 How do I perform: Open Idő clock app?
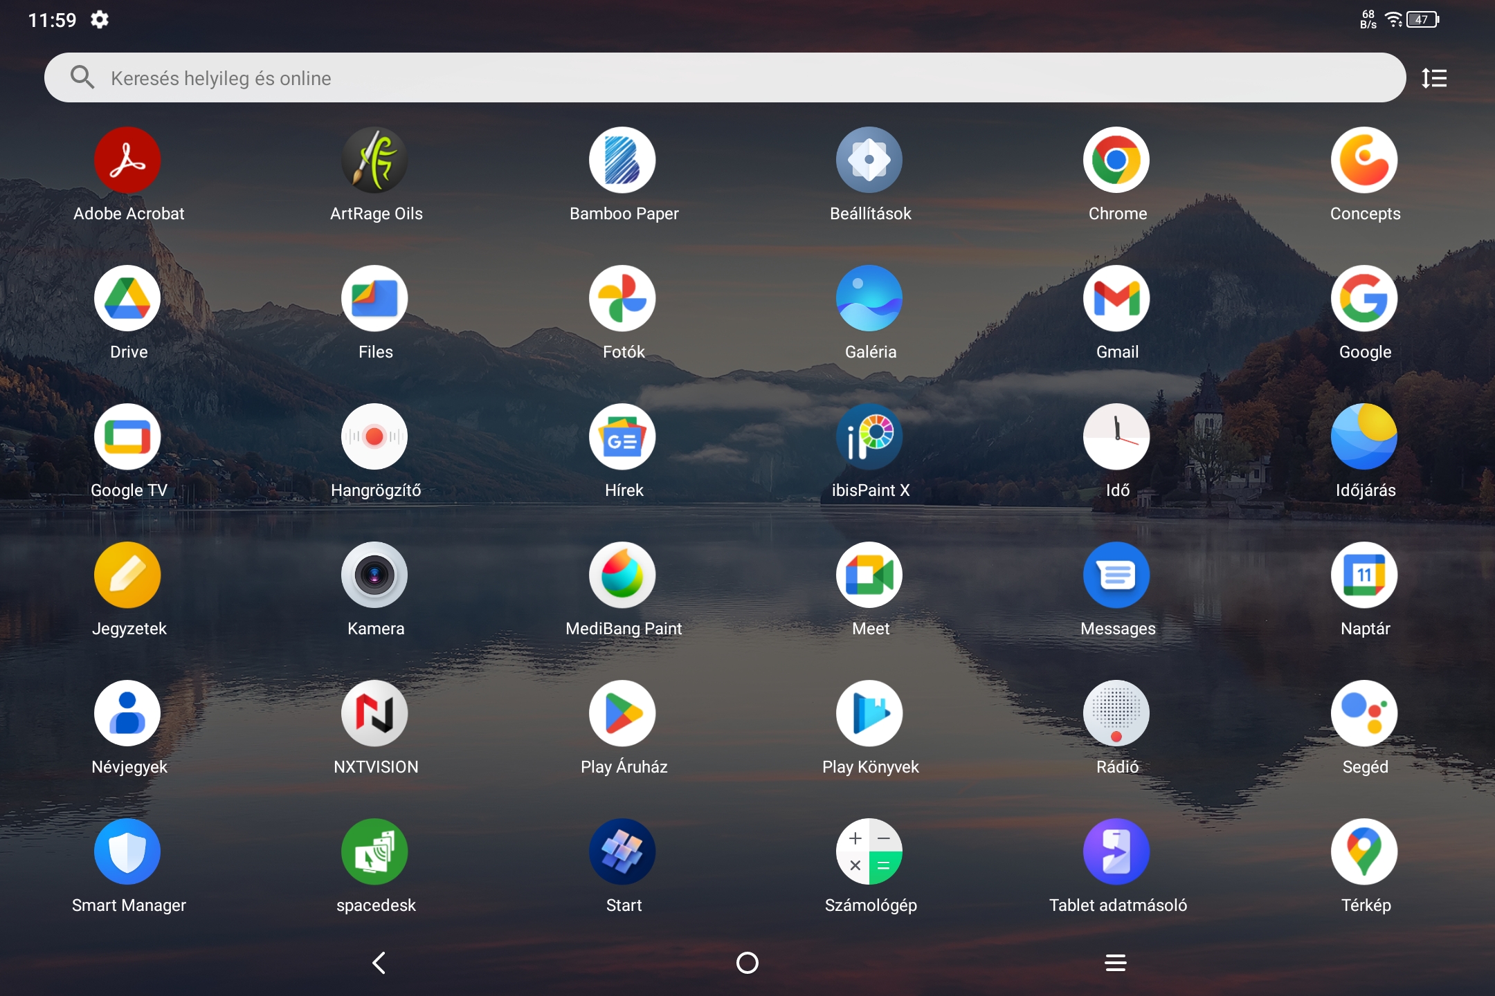tap(1117, 436)
